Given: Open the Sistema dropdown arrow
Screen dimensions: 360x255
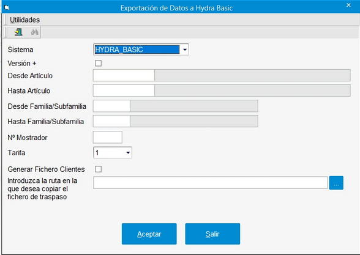Looking at the screenshot, I should pyautogui.click(x=185, y=50).
